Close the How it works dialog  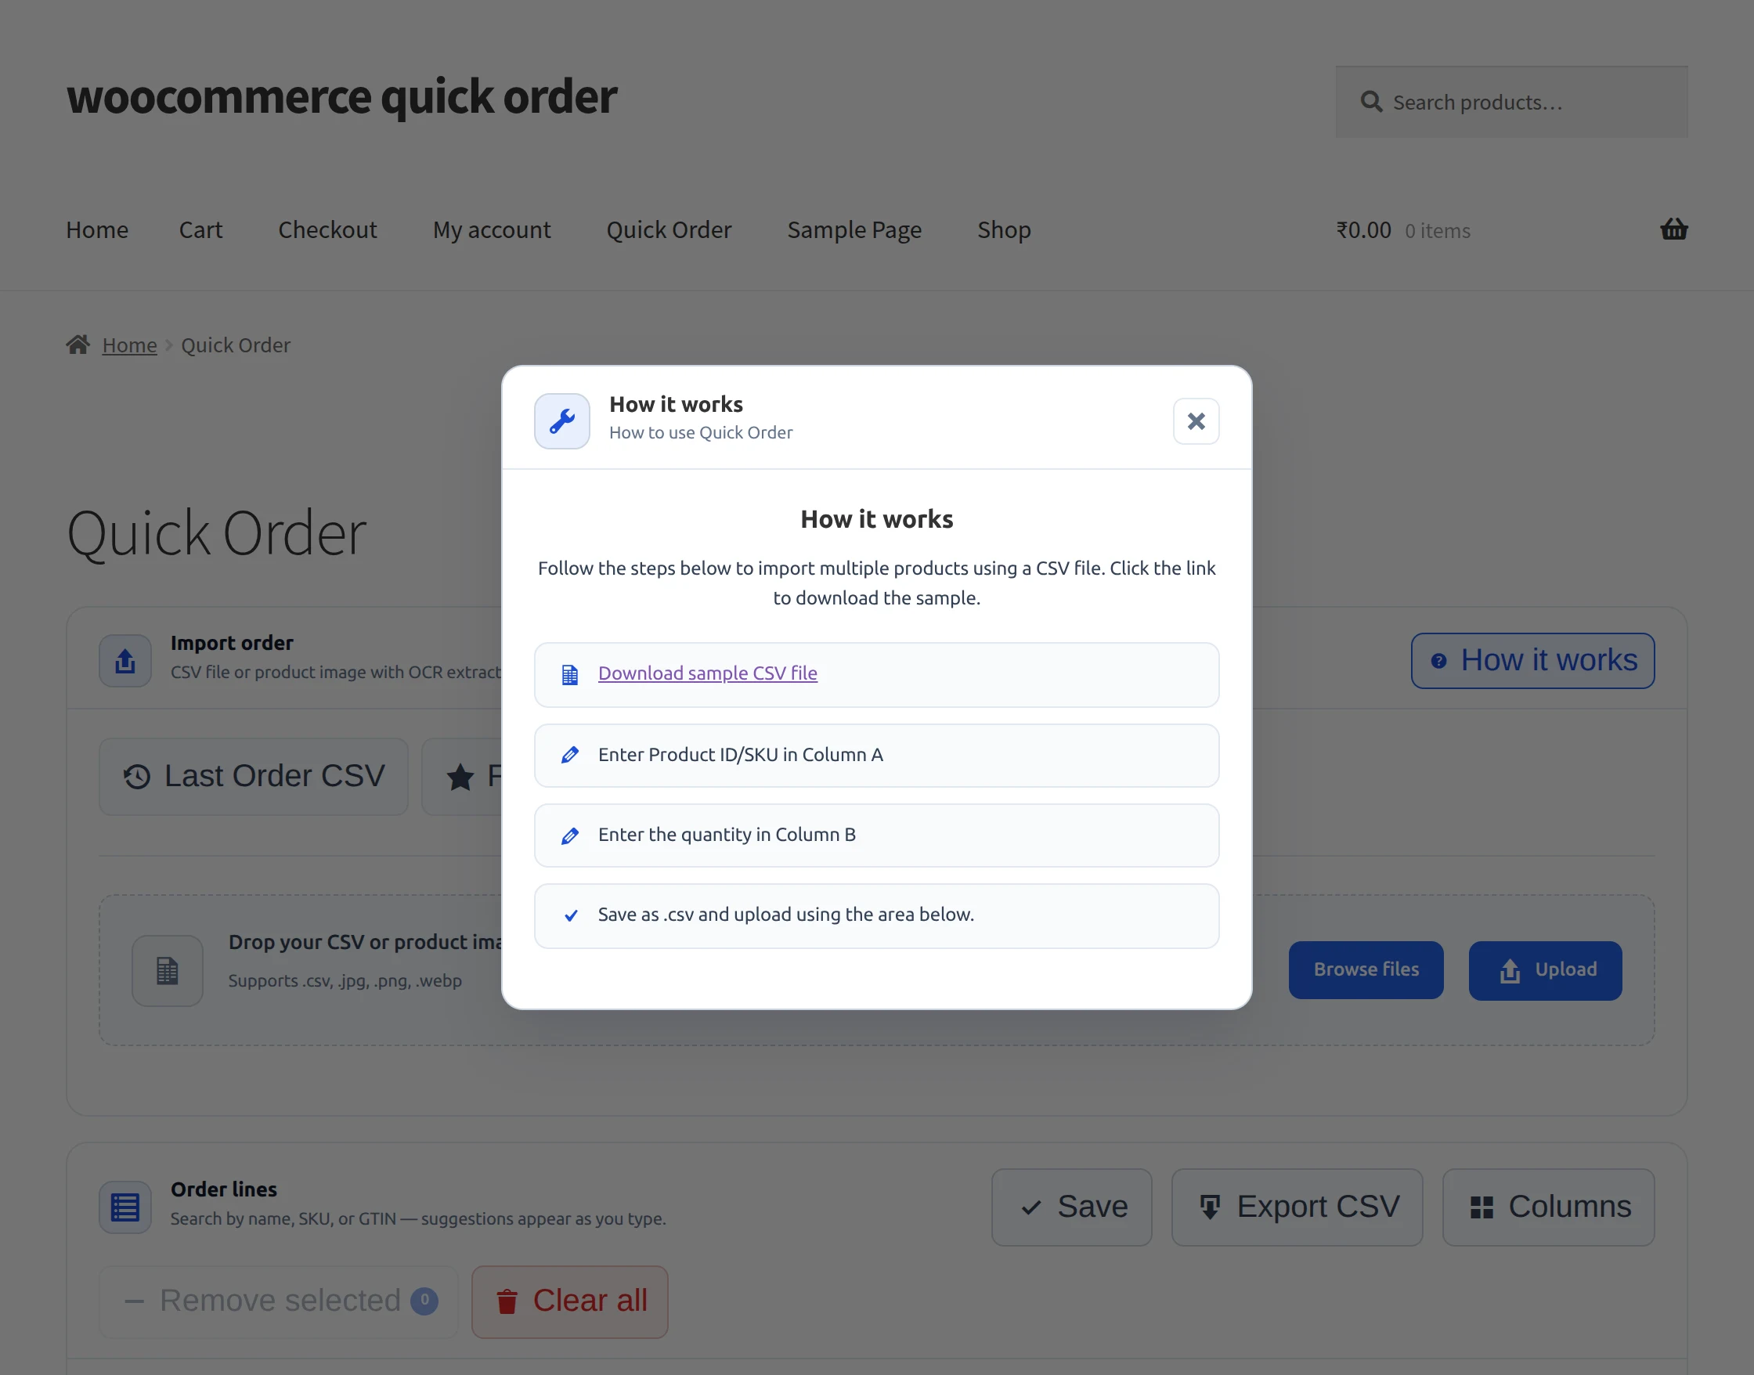point(1196,421)
